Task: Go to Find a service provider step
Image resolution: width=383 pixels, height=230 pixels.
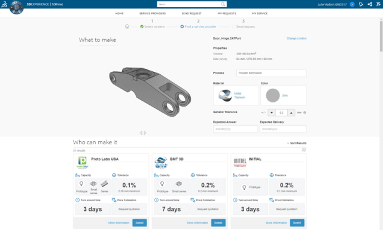Action: [198, 26]
